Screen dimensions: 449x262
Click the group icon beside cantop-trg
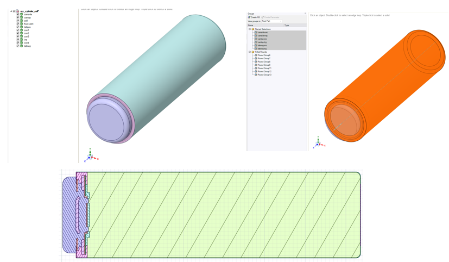[256, 42]
